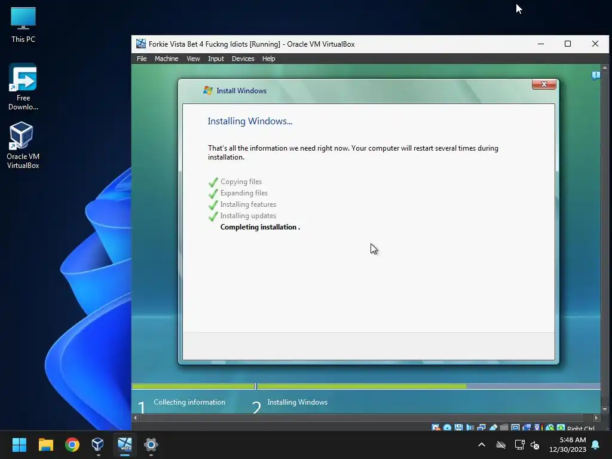Click the VirtualBox notification center icon
This screenshot has height=459, width=612.
coord(596,75)
